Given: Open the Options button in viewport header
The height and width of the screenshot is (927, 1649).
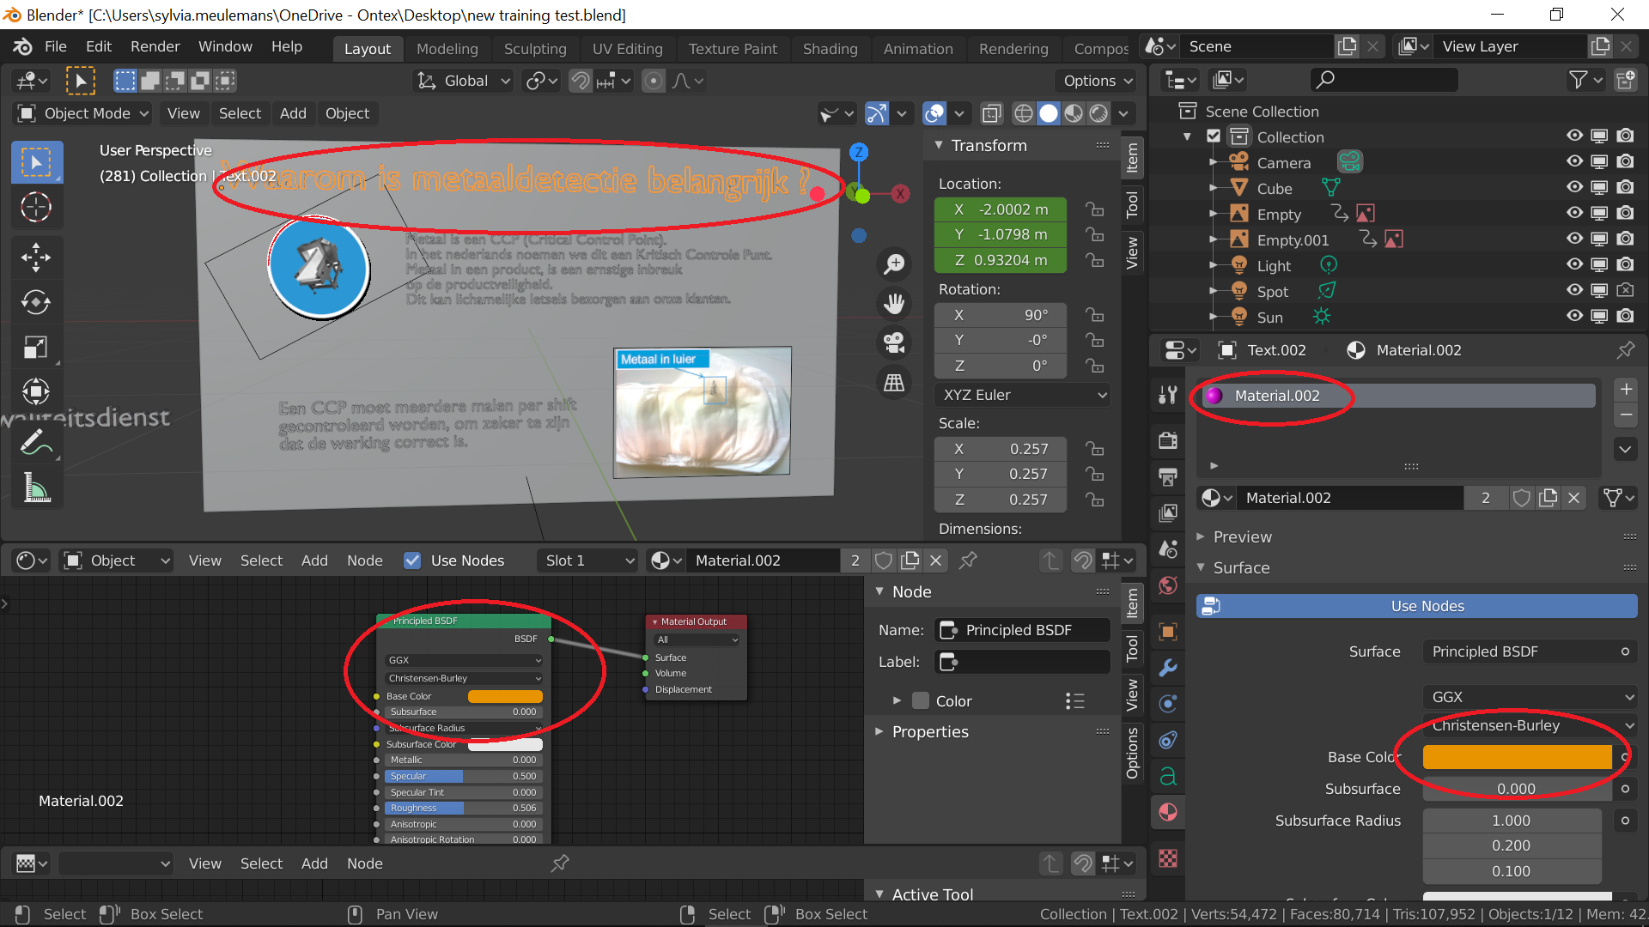Looking at the screenshot, I should (1097, 81).
